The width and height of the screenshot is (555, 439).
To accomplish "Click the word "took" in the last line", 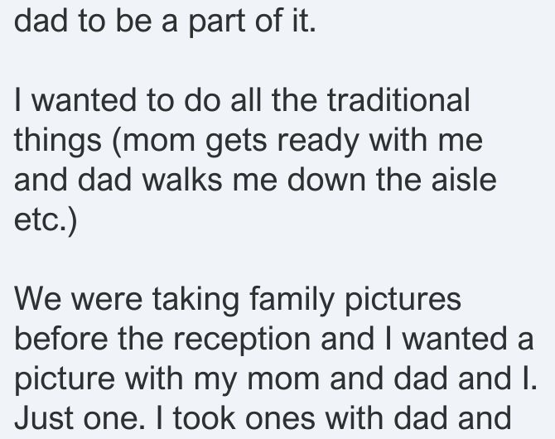I will click(205, 418).
